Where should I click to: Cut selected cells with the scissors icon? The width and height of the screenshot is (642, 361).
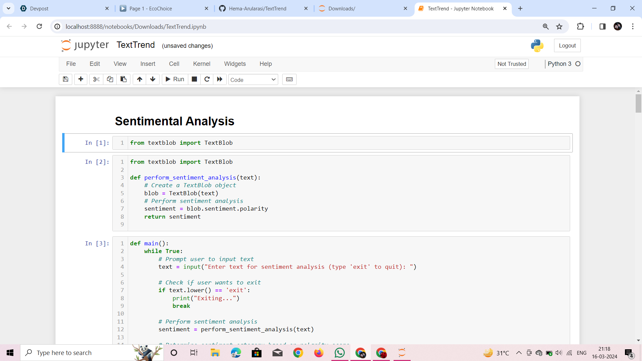[x=96, y=79]
